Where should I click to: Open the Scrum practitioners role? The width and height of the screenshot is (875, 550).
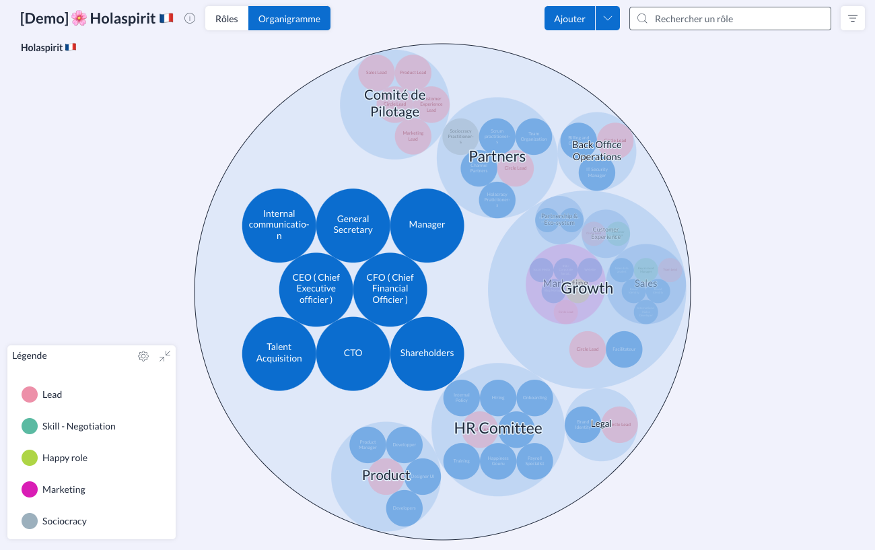[x=497, y=137]
